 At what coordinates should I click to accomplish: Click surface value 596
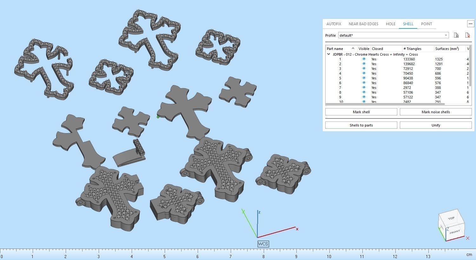[438, 78]
